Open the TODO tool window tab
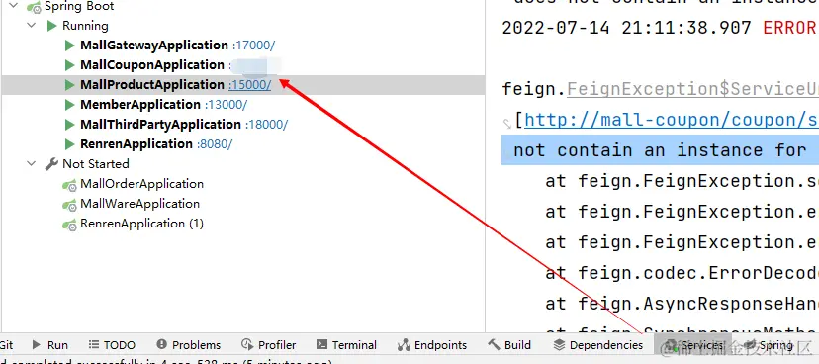The height and width of the screenshot is (364, 819). [112, 345]
